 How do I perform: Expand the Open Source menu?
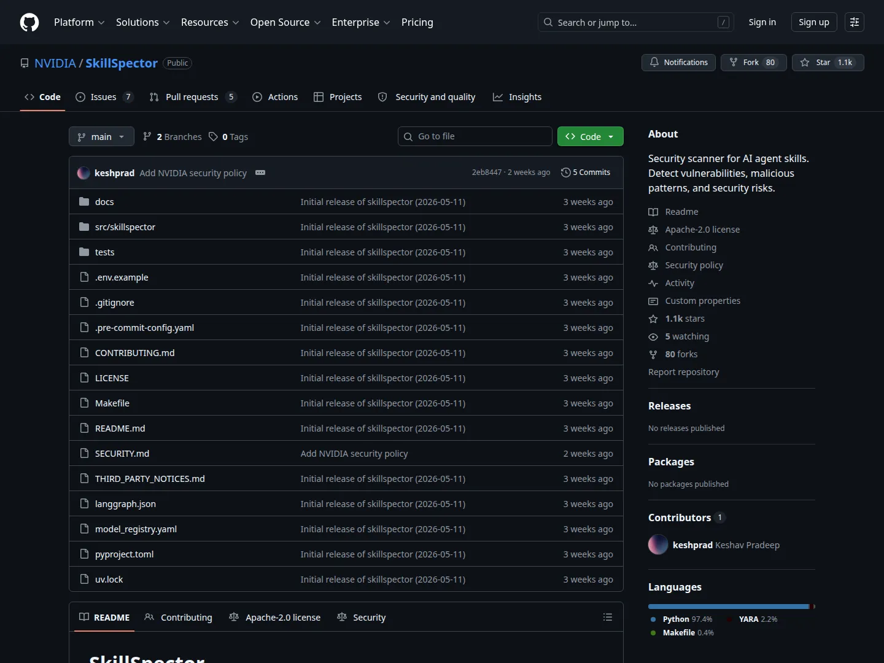pyautogui.click(x=285, y=22)
